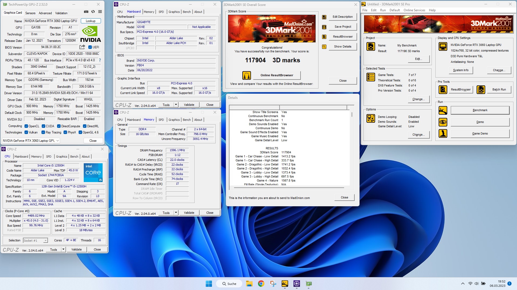This screenshot has width=517, height=290.
Task: Click Display and CPU Settings monitor icon
Action: 443,46
